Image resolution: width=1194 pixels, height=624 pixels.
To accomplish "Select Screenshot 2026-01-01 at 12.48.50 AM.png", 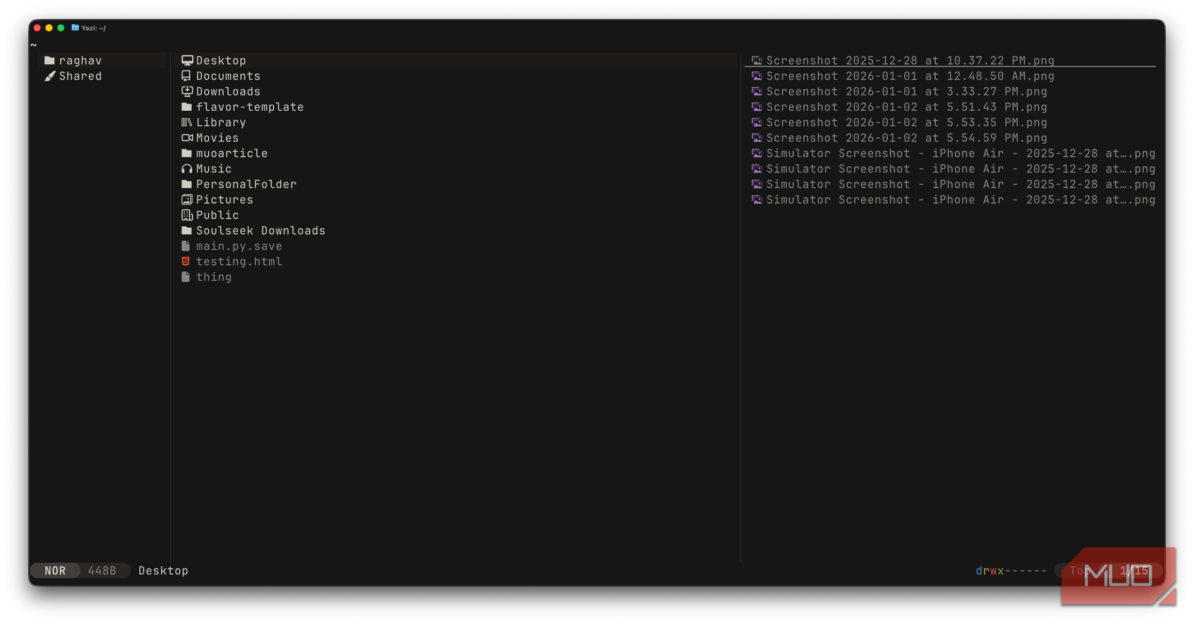I will pyautogui.click(x=910, y=76).
